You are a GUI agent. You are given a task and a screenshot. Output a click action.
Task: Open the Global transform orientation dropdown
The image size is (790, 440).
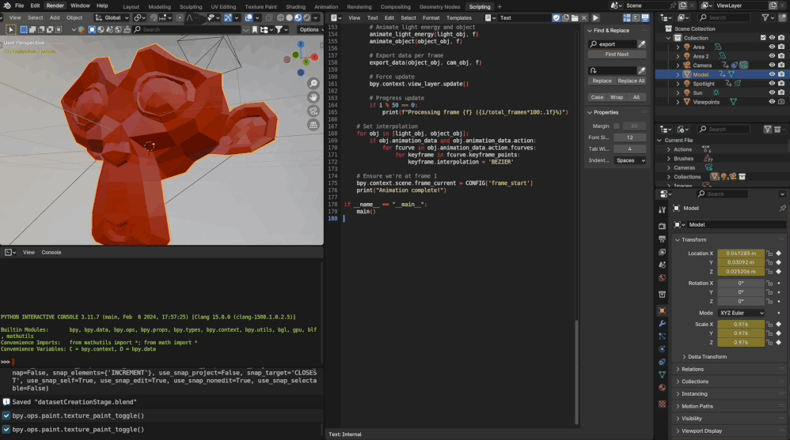pyautogui.click(x=112, y=17)
